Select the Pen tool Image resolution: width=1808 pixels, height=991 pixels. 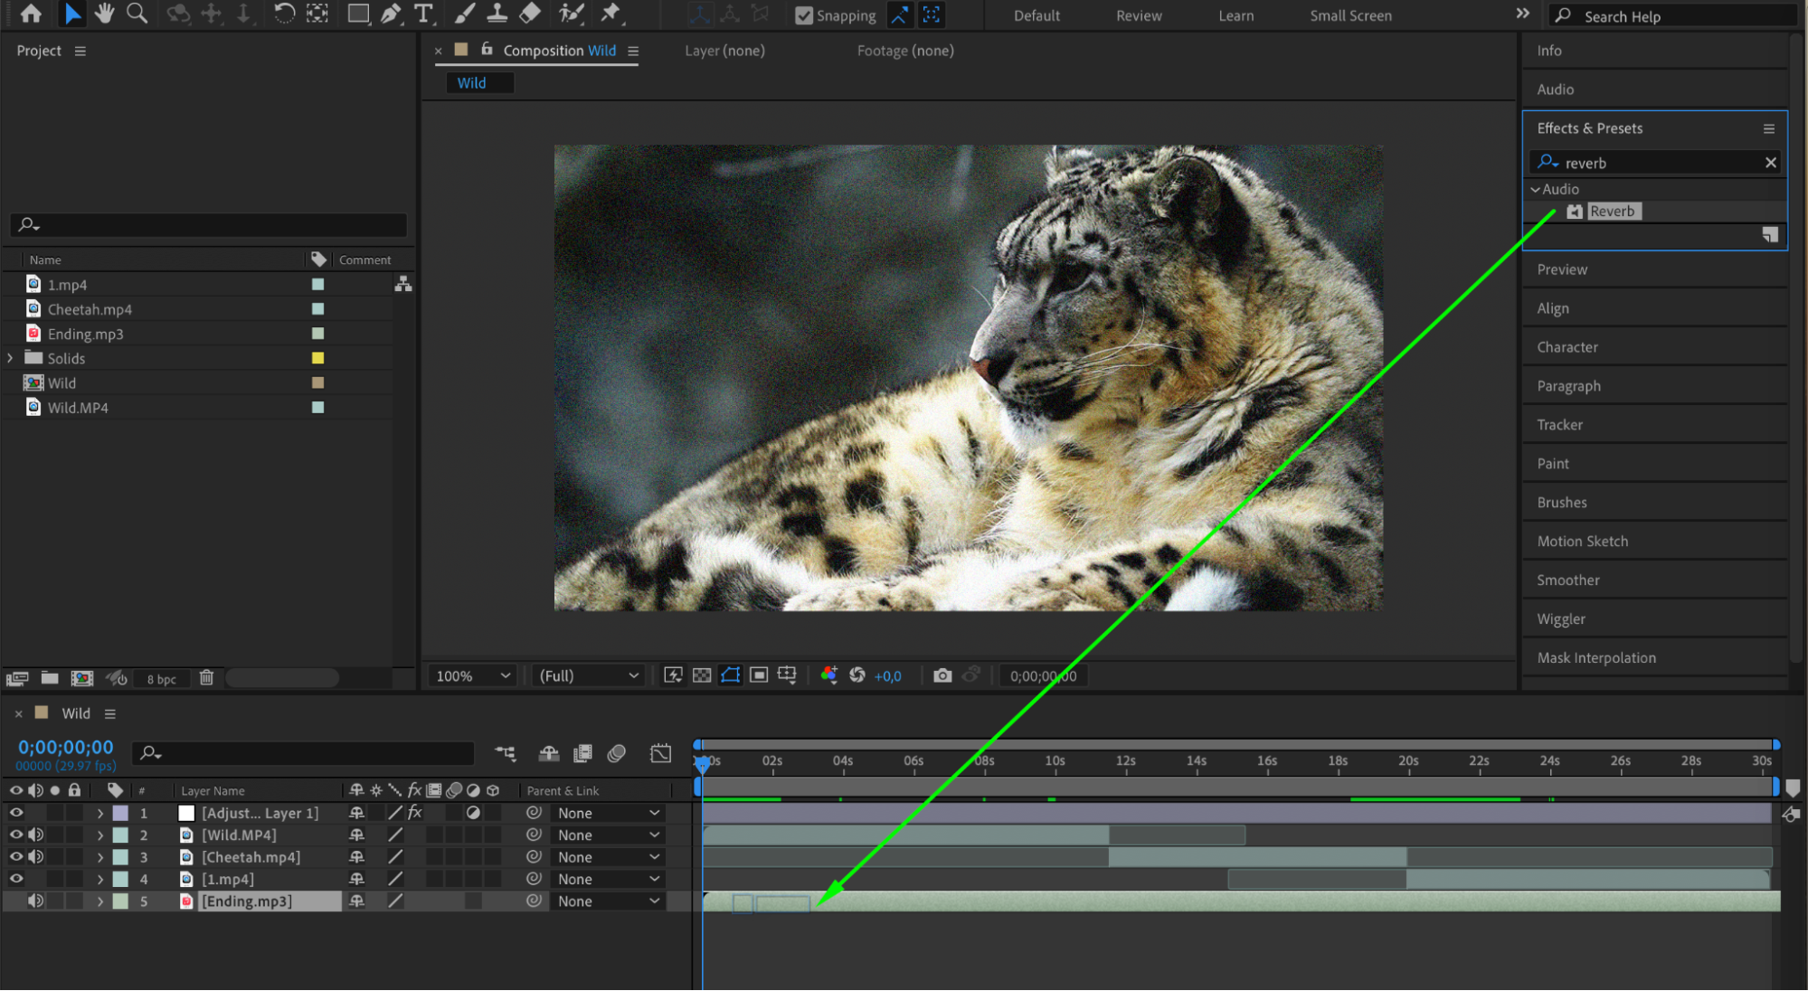(x=391, y=14)
